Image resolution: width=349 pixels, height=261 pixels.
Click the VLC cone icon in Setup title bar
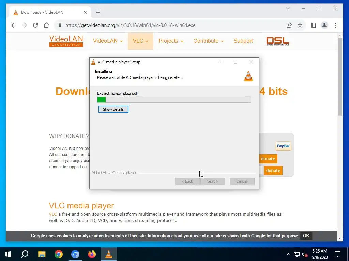pos(93,62)
